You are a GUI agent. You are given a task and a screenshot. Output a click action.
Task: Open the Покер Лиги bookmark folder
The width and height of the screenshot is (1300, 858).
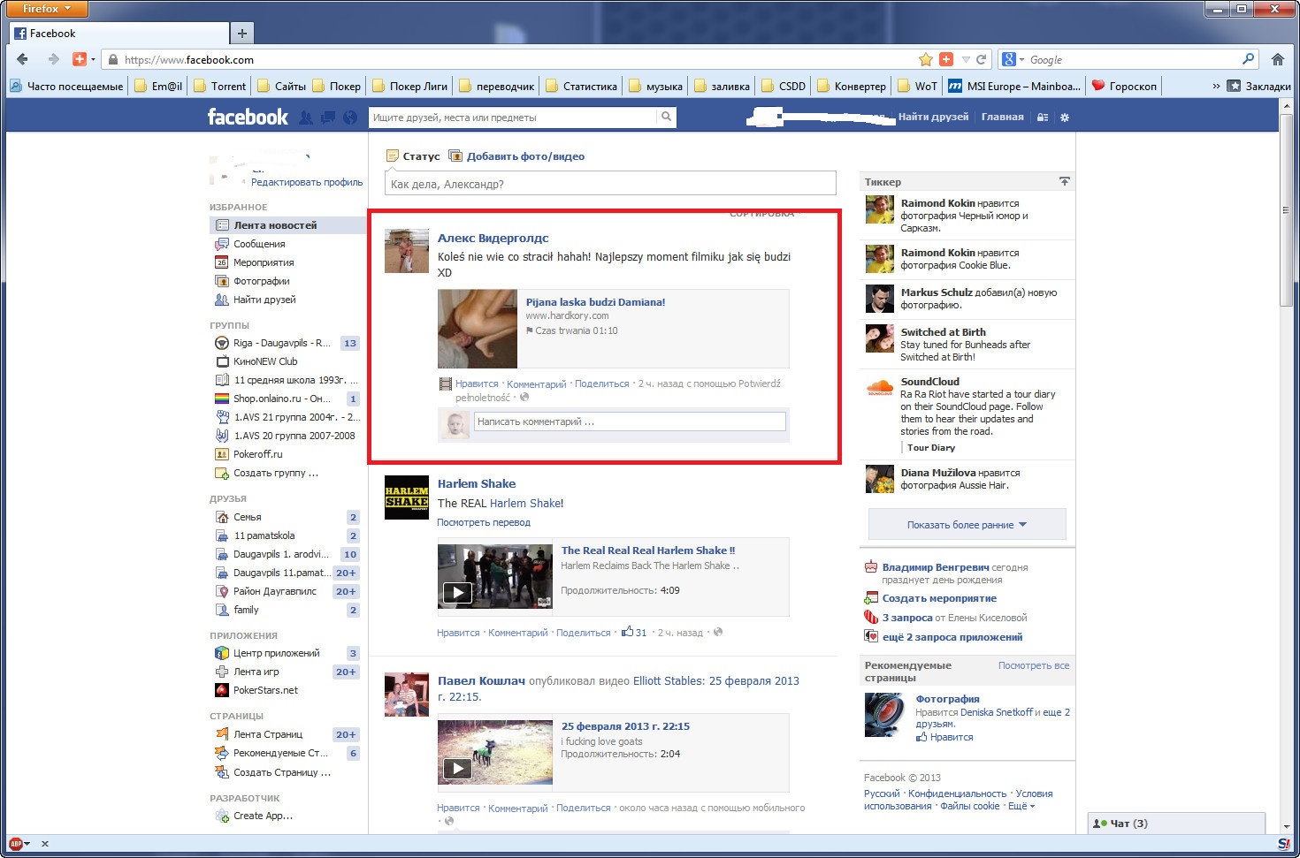point(409,86)
